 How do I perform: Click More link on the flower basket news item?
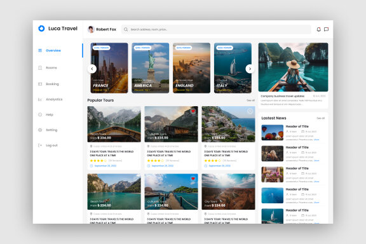click(316, 182)
